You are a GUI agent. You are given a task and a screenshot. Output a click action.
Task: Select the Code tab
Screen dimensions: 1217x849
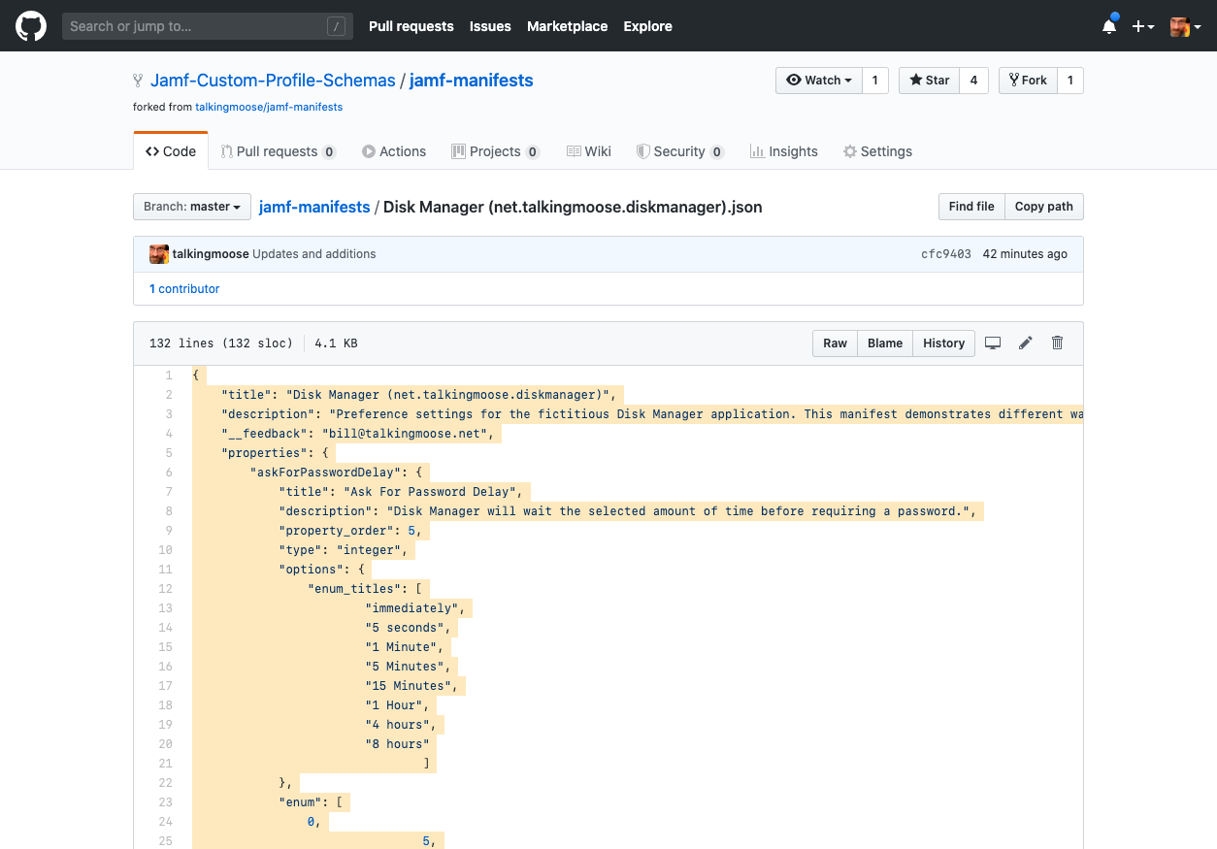click(171, 151)
